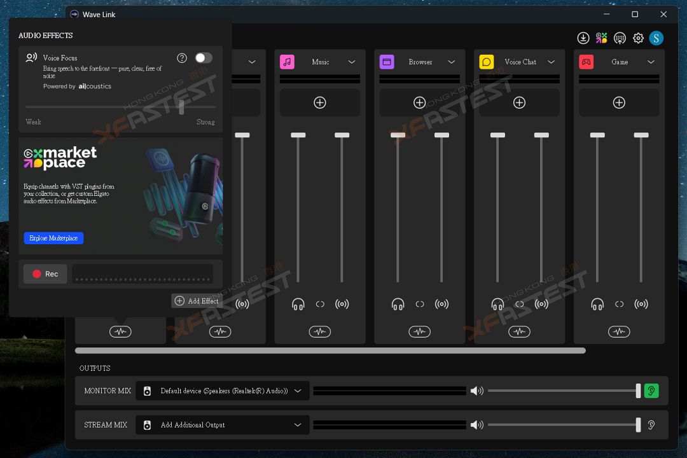Click the Stream Mix volume slider handle

(638, 425)
